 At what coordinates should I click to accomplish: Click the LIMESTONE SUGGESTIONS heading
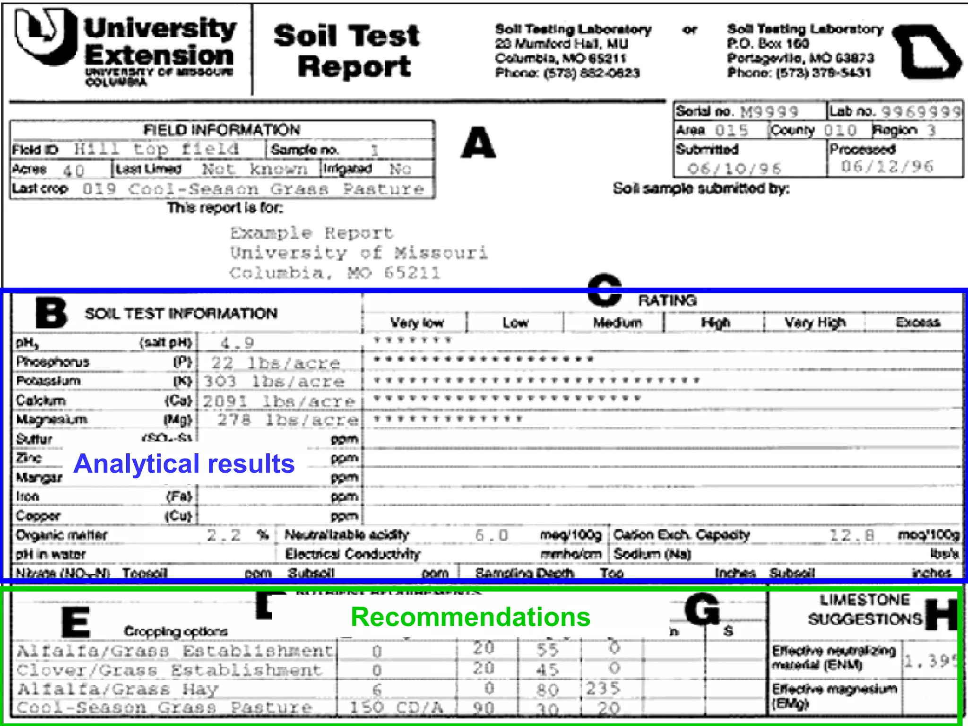pyautogui.click(x=864, y=610)
